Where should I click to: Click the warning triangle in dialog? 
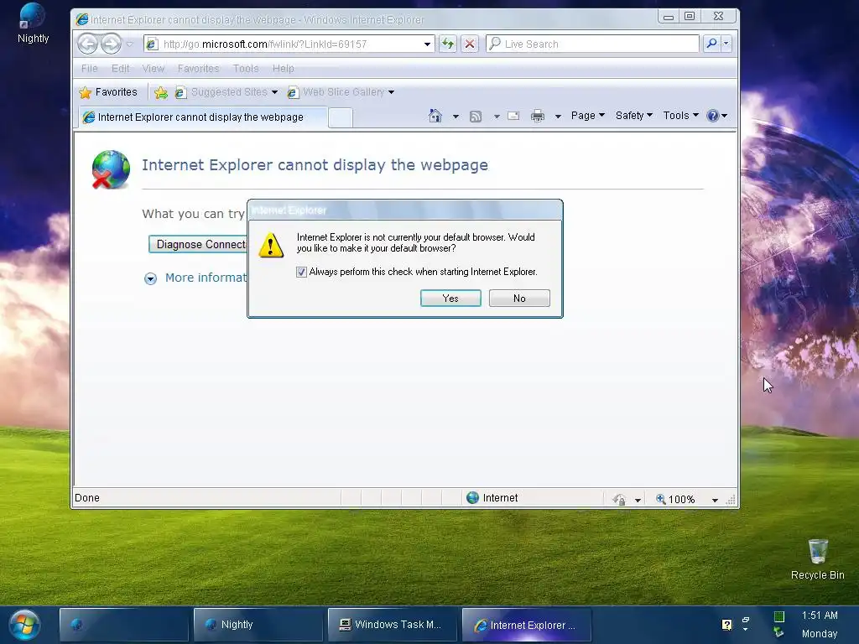pyautogui.click(x=271, y=244)
